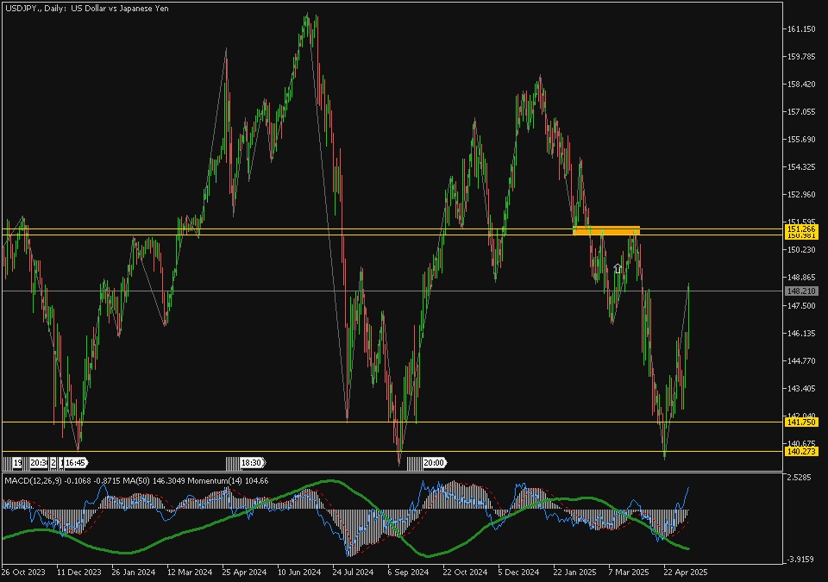Select the 151.266 yellow price label

click(801, 228)
